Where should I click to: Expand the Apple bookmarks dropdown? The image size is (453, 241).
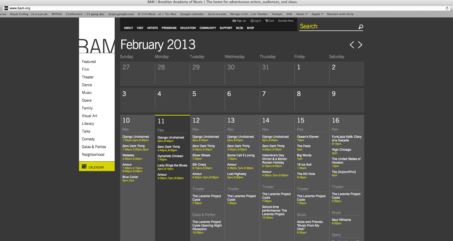click(317, 14)
